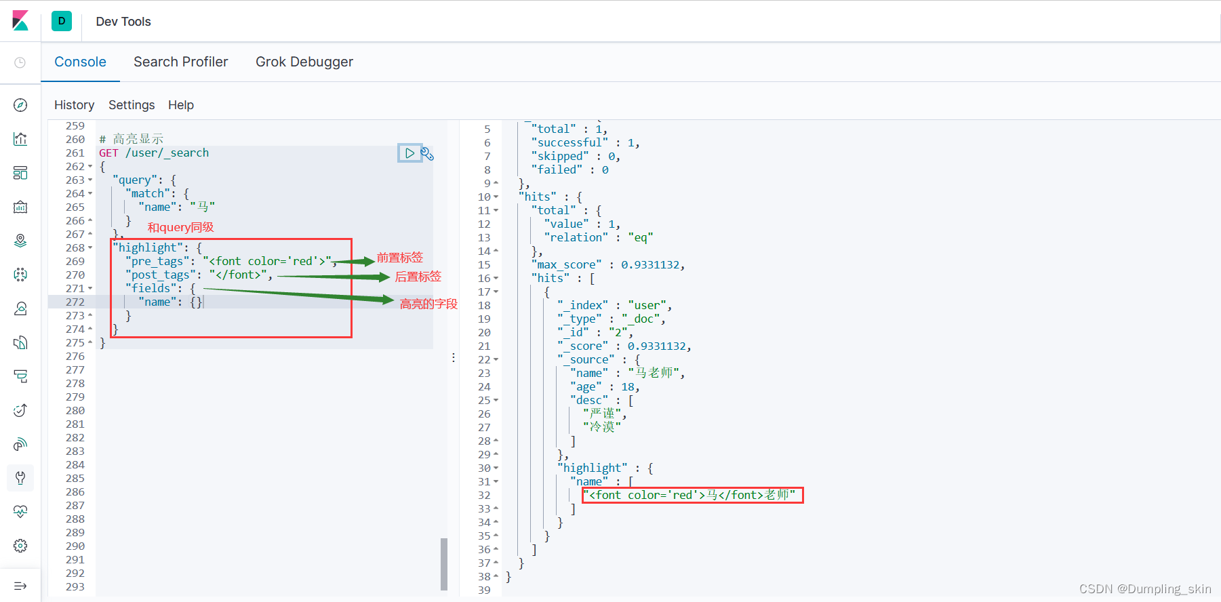1221x602 pixels.
Task: Open SIEM icon in sidebar
Action: click(x=20, y=444)
